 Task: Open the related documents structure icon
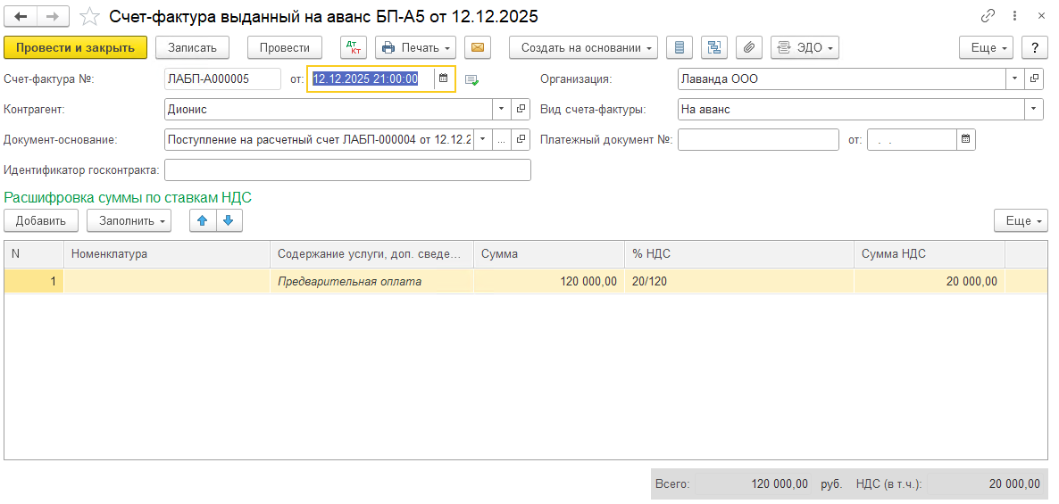coord(713,47)
